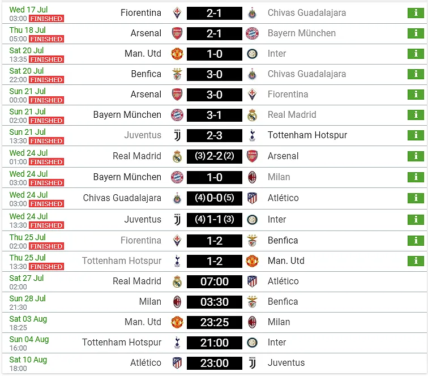The width and height of the screenshot is (428, 376).
Task: Open info icon for Man. Utd vs Inter
Action: click(x=416, y=54)
